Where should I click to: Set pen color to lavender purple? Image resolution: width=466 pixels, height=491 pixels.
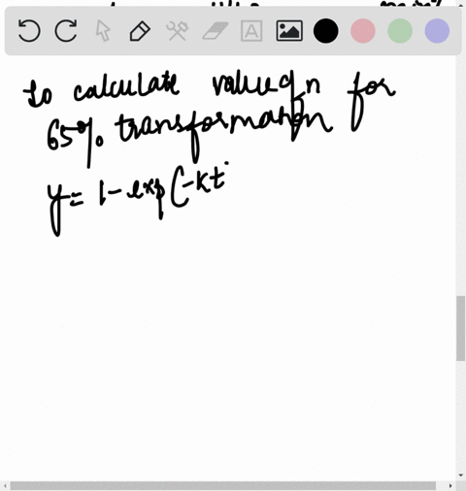[437, 31]
